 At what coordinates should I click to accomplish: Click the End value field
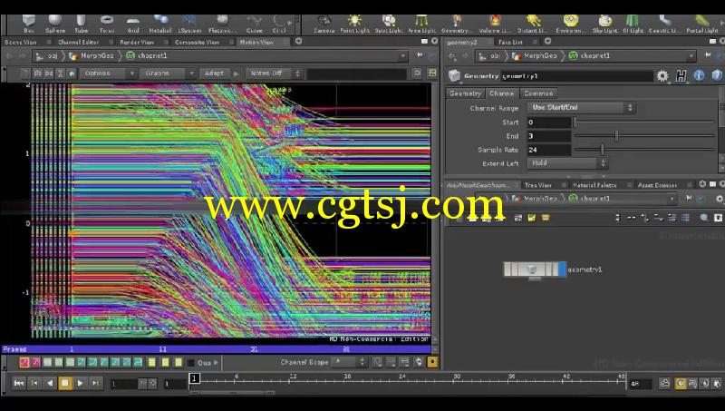coord(549,136)
